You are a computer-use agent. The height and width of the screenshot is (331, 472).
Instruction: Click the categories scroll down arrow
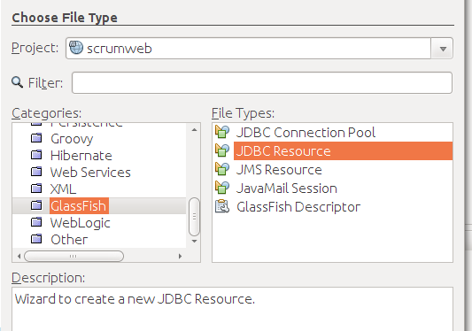pos(195,241)
